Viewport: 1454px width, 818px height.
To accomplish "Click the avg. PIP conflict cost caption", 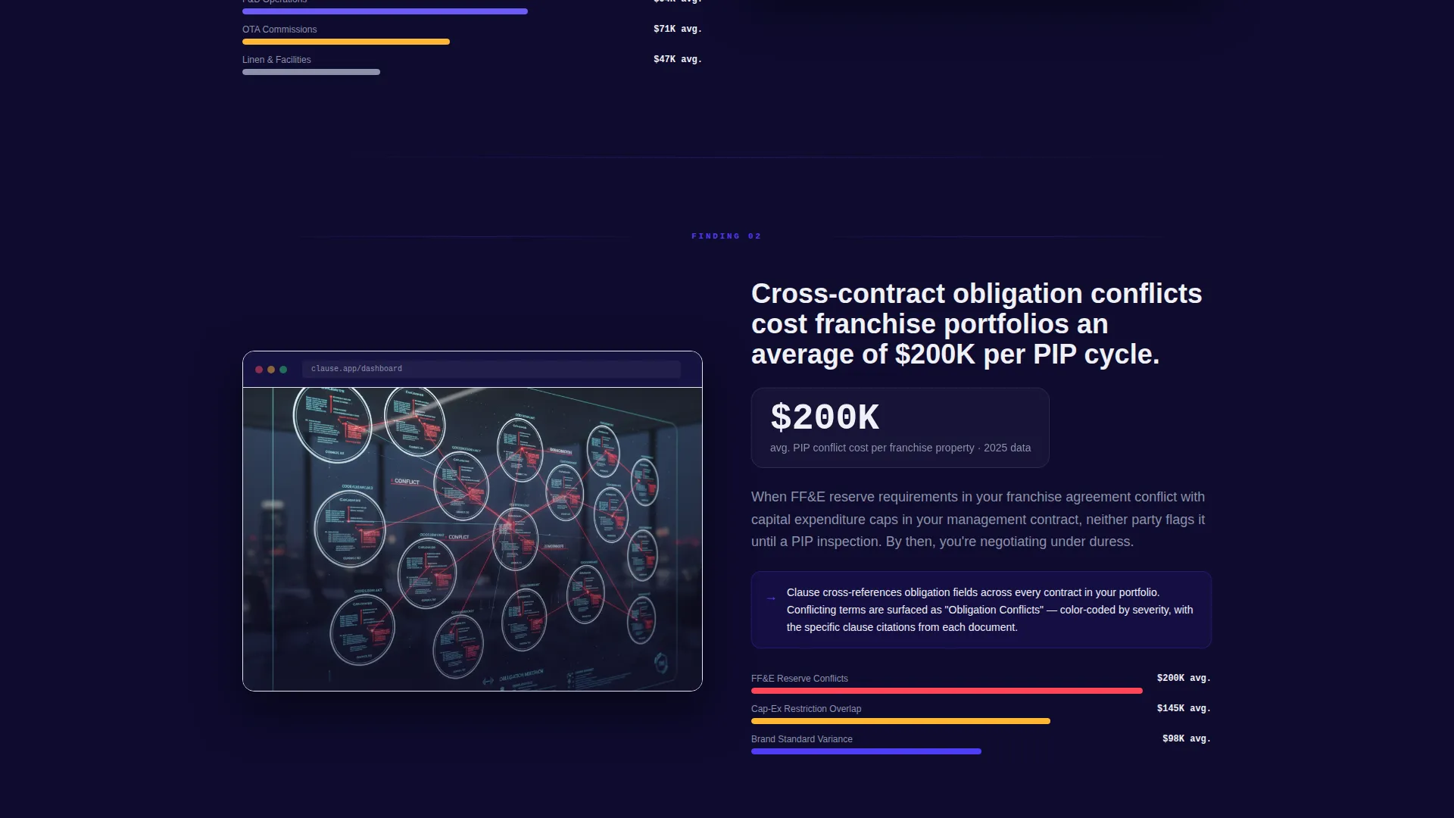I will pyautogui.click(x=900, y=448).
